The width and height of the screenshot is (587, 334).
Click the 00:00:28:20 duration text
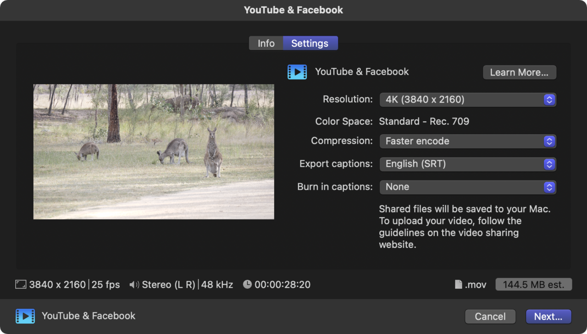coord(282,285)
